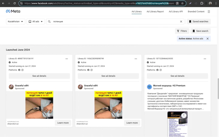Open the H2 Premium ad image

point(177,124)
